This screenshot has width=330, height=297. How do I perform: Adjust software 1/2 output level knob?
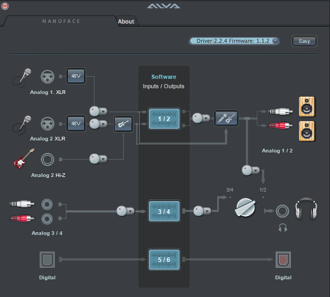coord(197,118)
